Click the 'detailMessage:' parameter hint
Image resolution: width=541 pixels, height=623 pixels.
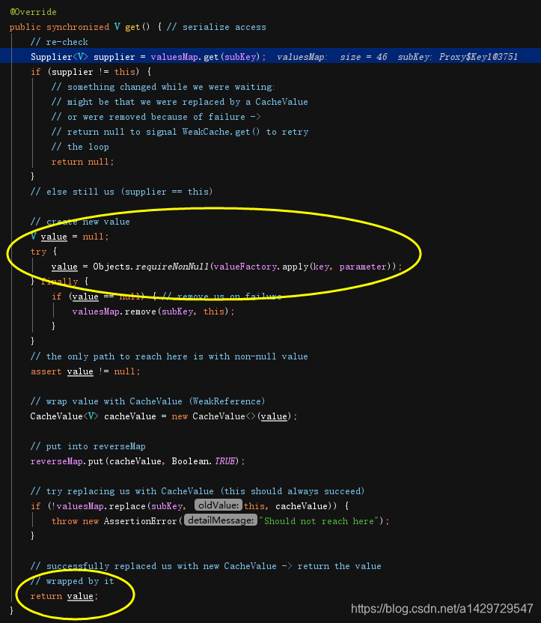(x=221, y=520)
